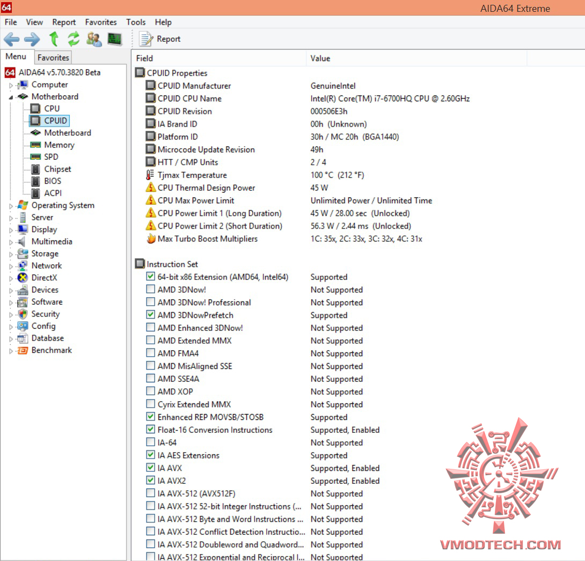Click the Multimedia speaker icon
585x561 pixels.
pyautogui.click(x=22, y=241)
